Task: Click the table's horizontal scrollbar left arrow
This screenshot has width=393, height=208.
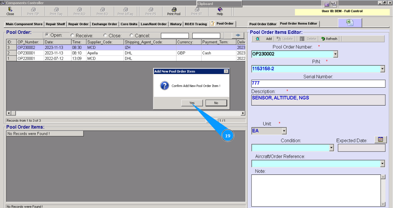Action: (x=9, y=113)
